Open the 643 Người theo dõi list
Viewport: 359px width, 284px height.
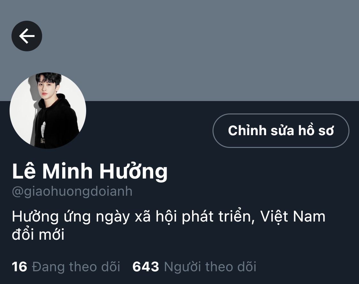pyautogui.click(x=194, y=266)
